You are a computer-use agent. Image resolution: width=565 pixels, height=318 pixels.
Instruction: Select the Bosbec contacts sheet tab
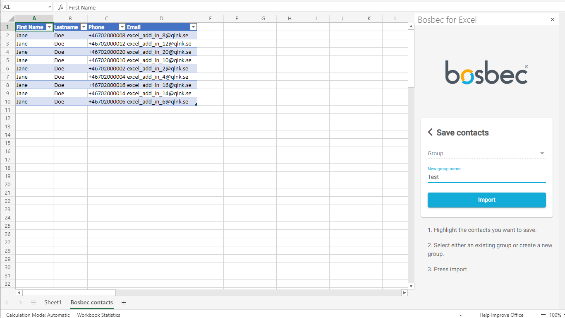[x=92, y=303]
